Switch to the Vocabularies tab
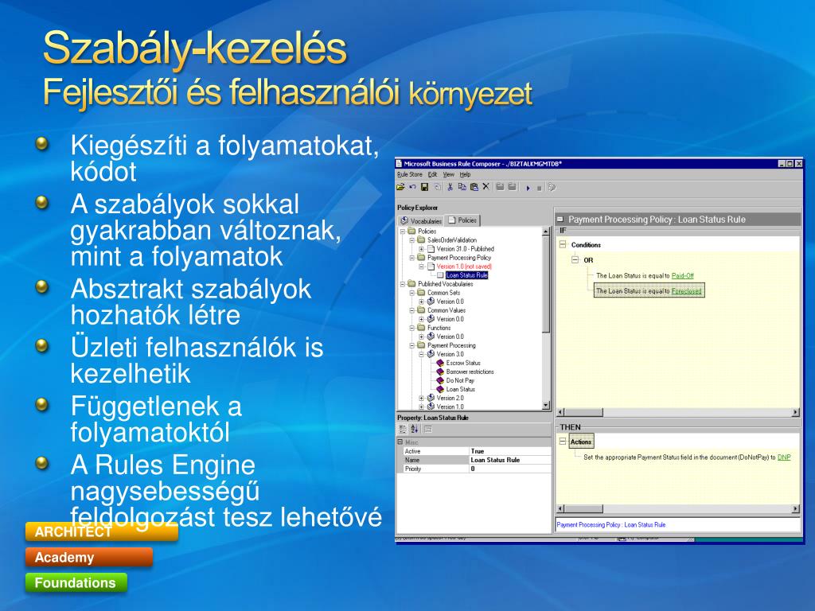Image resolution: width=815 pixels, height=611 pixels. coord(421,221)
